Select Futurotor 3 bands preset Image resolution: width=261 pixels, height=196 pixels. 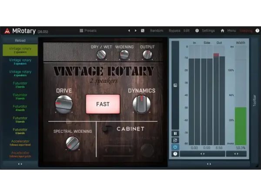(20, 96)
